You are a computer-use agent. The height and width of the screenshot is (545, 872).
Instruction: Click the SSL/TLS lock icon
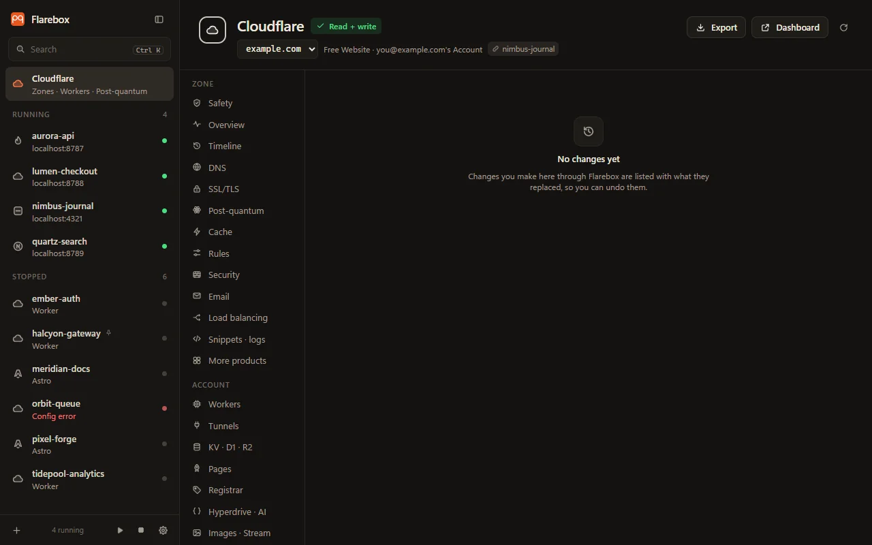(x=197, y=189)
